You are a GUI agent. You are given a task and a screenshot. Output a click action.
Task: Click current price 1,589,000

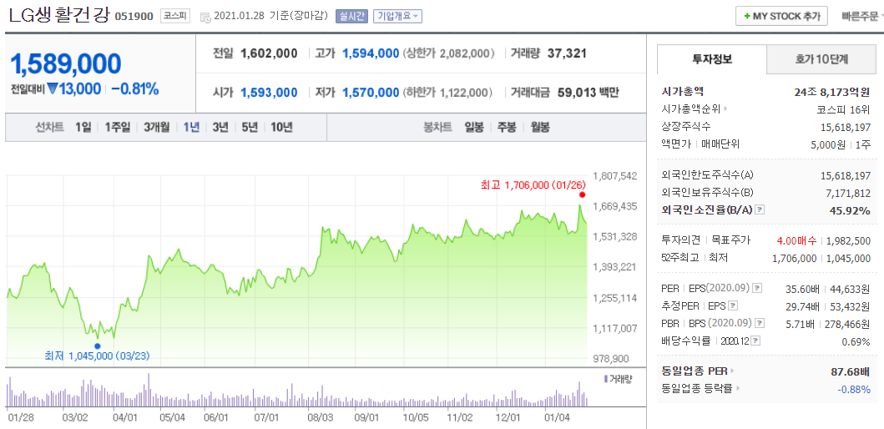66,64
